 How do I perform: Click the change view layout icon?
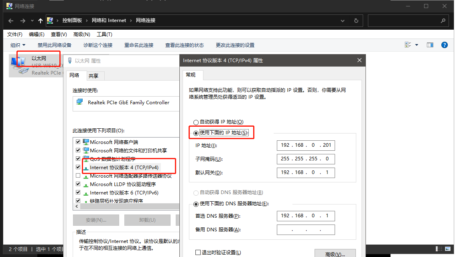(408, 45)
